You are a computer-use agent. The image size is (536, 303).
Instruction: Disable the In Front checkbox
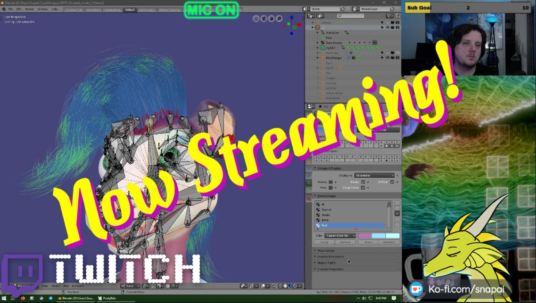pyautogui.click(x=392, y=182)
